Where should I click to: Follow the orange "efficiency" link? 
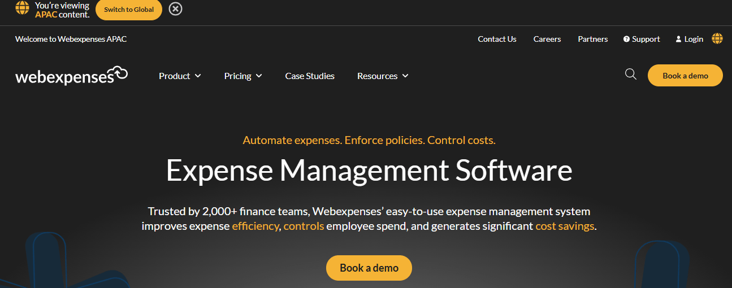click(255, 226)
